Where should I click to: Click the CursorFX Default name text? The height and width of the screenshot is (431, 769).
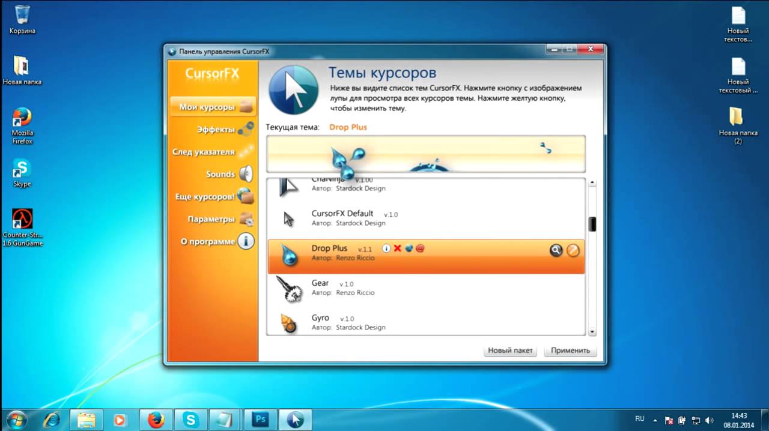point(342,213)
